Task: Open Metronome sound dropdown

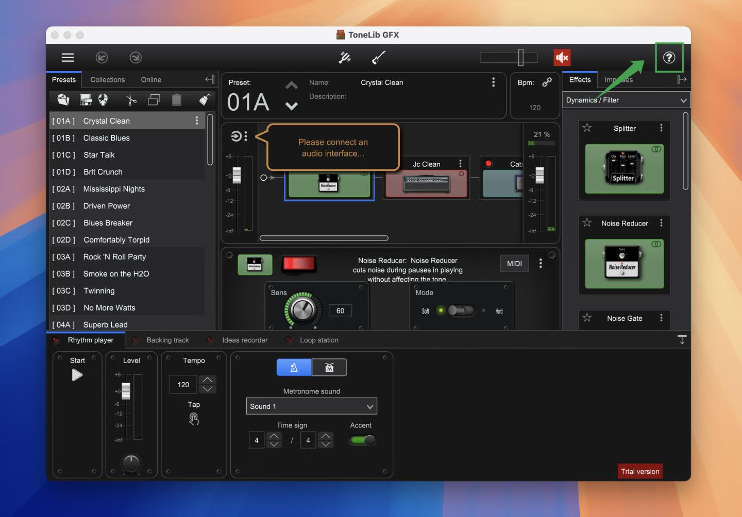Action: pyautogui.click(x=312, y=406)
